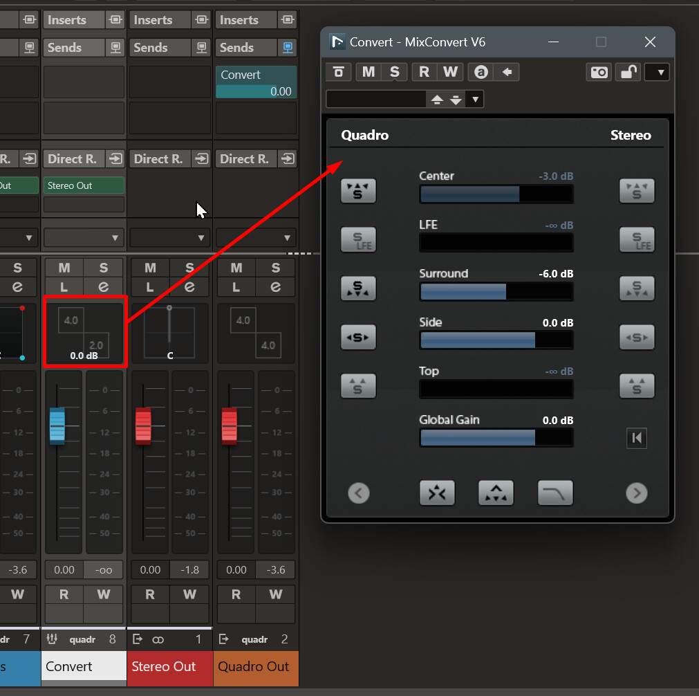The image size is (699, 696).
Task: Toggle the plugin lock icon
Action: pos(628,72)
